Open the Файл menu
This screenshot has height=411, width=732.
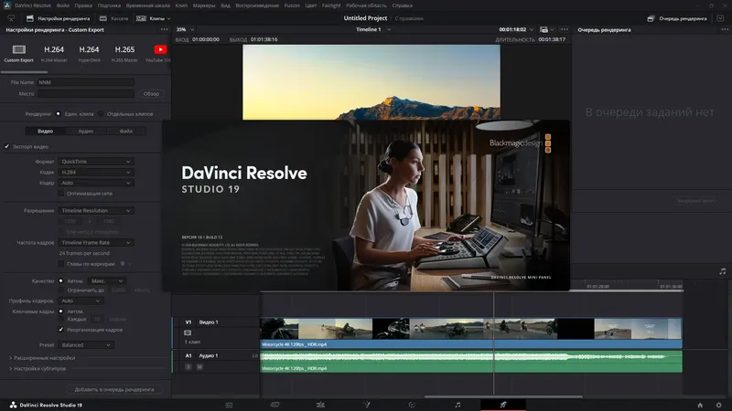point(62,5)
